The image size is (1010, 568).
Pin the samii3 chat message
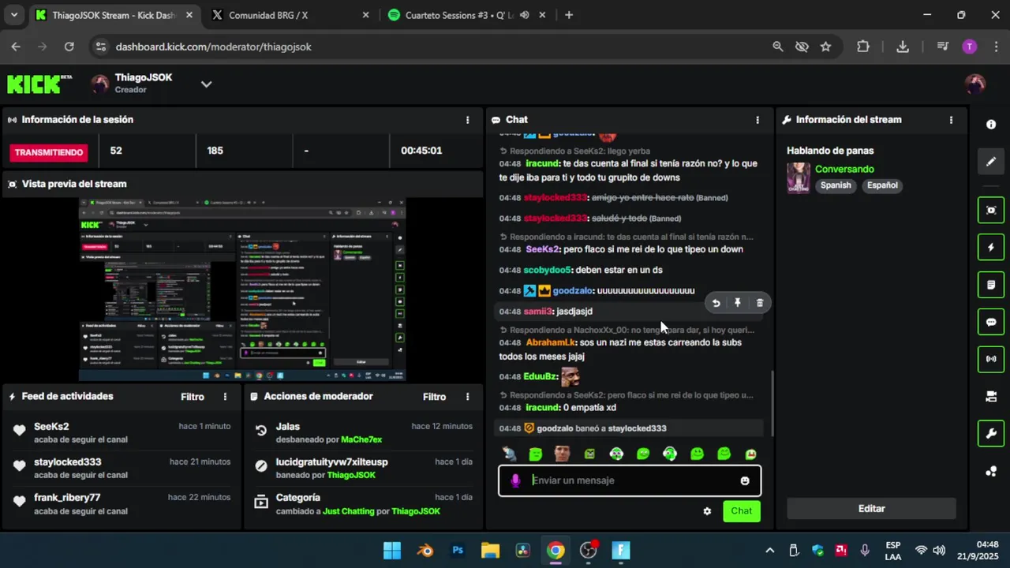(738, 303)
